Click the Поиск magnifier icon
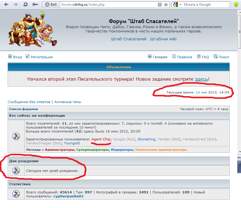The image size is (241, 208). tap(216, 56)
